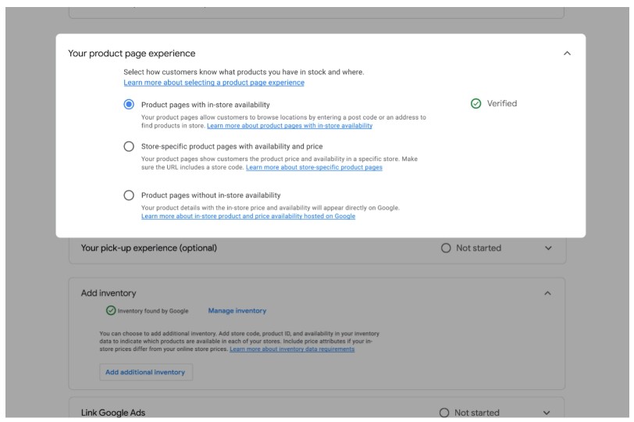Image resolution: width=634 pixels, height=422 pixels.
Task: Collapse Your product page experience section
Action: tap(567, 54)
